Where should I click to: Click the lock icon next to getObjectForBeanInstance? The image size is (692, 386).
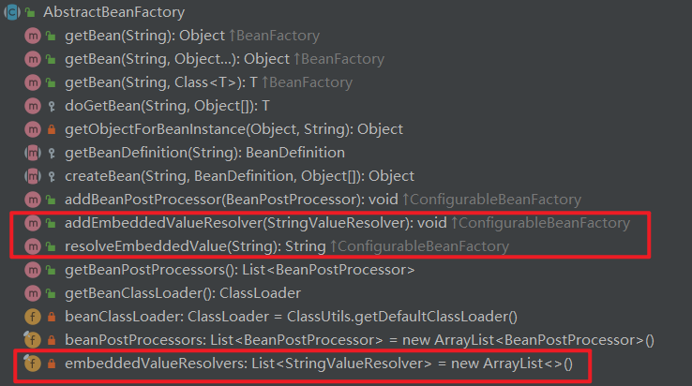(x=51, y=129)
